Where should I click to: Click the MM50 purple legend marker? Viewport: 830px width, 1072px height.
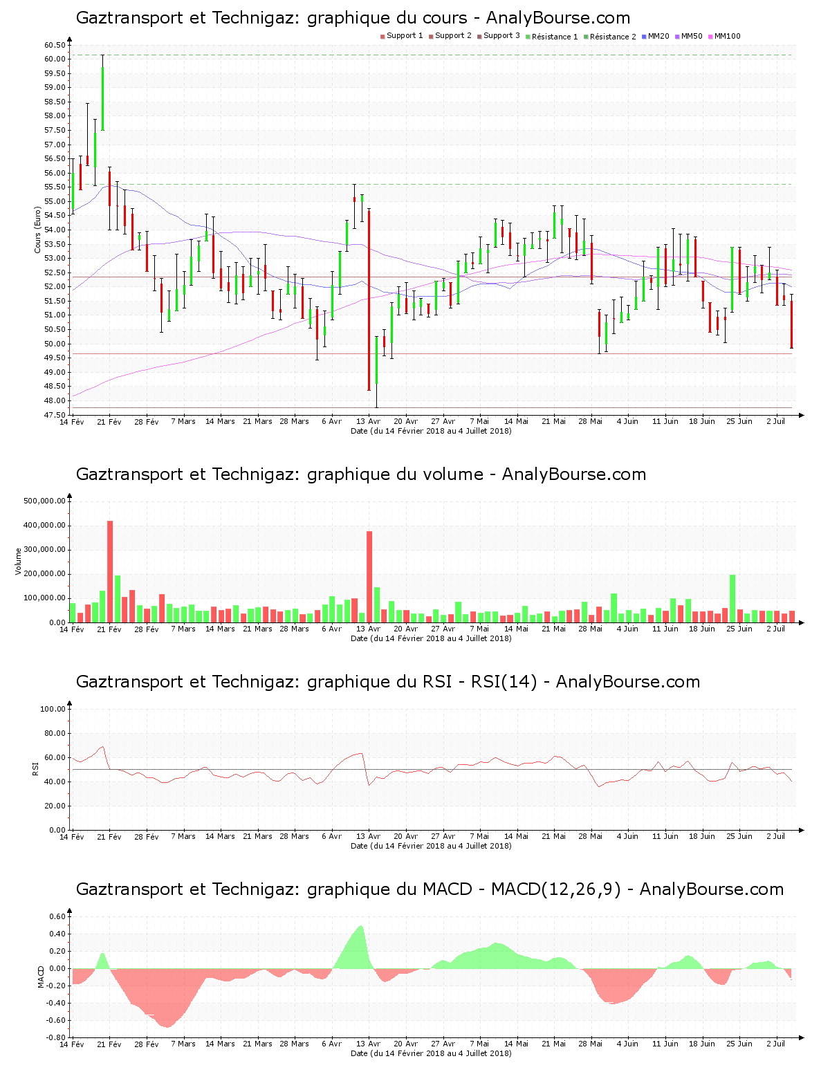pos(677,37)
